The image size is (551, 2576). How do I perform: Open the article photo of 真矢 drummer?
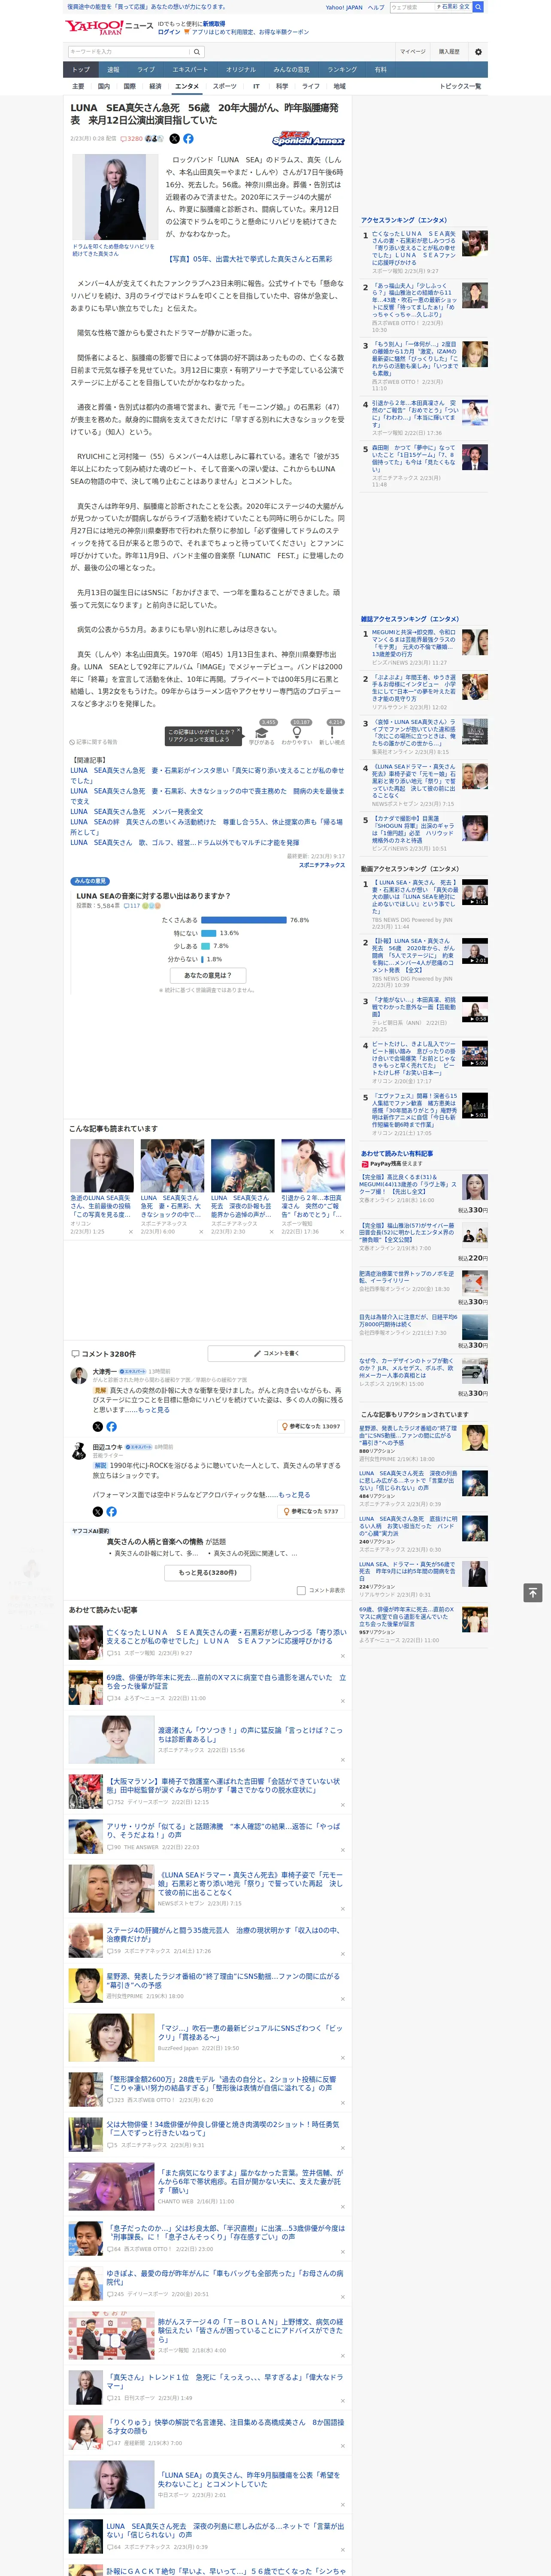[114, 196]
